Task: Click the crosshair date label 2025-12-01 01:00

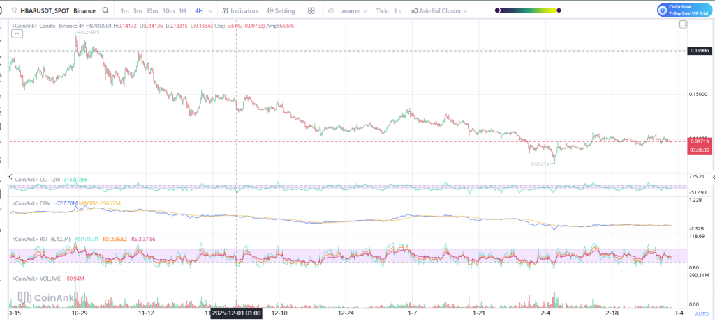Action: (236, 313)
